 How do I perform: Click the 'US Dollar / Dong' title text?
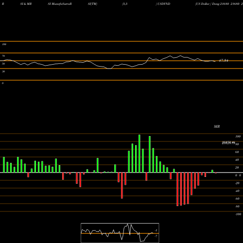(208, 4)
